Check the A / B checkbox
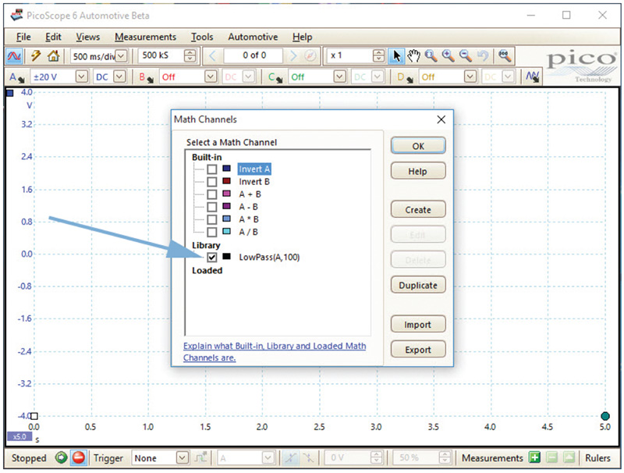Viewport: 624px width, 473px height. (x=211, y=232)
